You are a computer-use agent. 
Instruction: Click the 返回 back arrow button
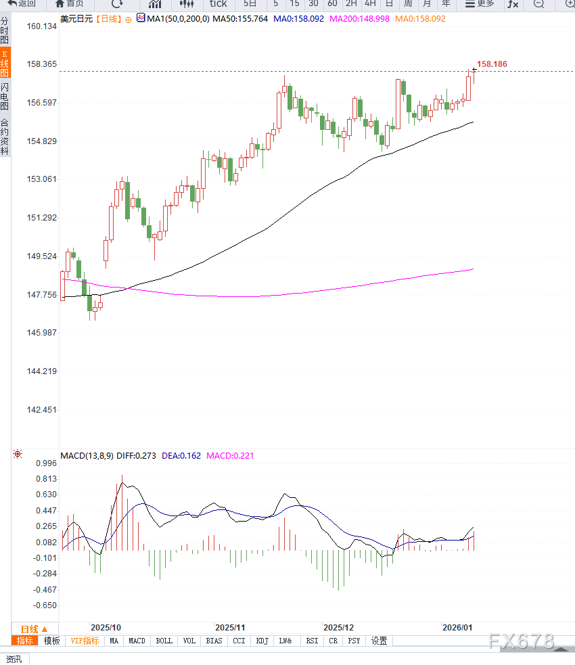click(x=22, y=4)
